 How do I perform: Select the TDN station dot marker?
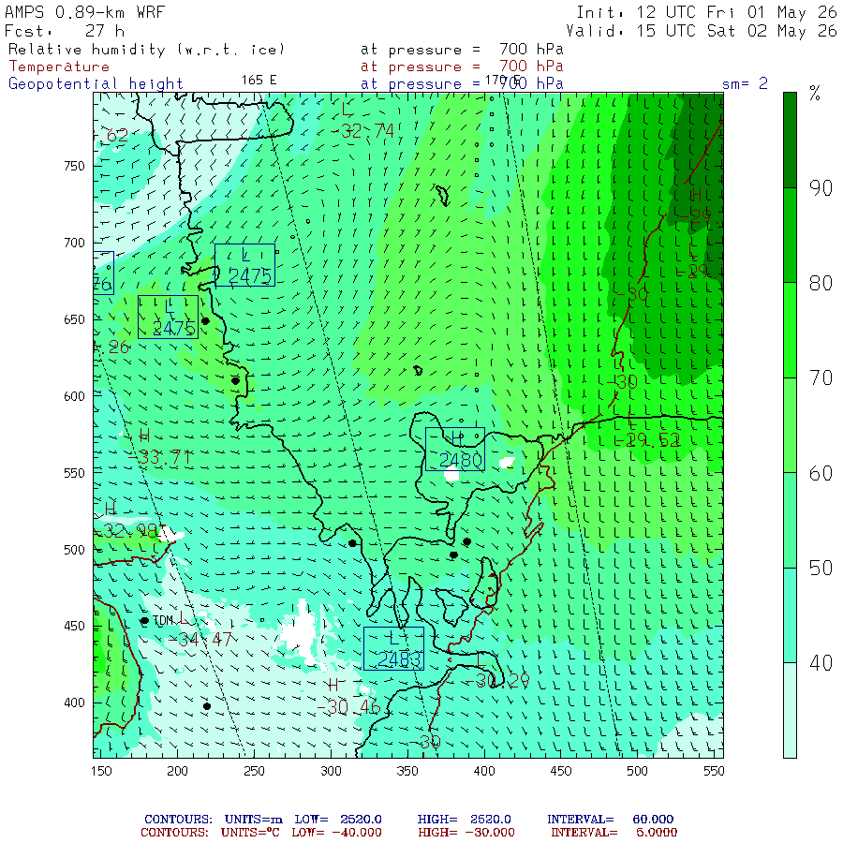coord(144,621)
